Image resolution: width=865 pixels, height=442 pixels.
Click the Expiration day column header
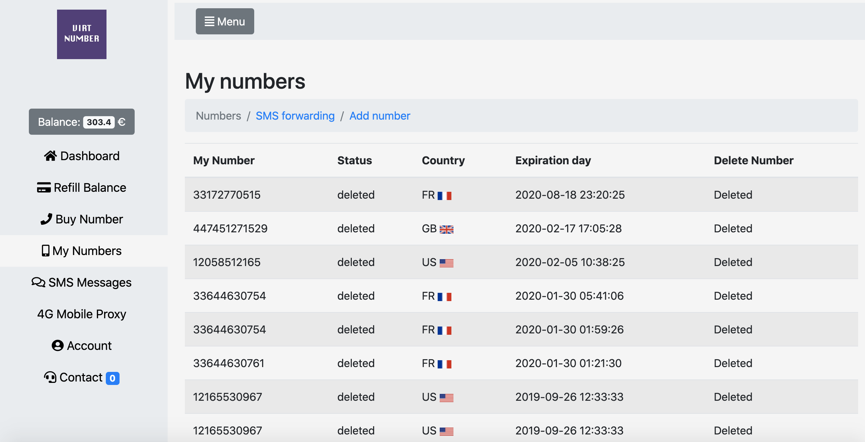553,160
